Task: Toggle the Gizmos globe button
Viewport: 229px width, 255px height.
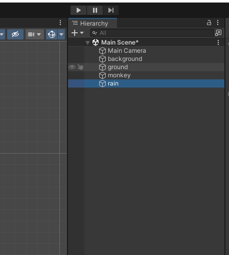Action: (52, 34)
